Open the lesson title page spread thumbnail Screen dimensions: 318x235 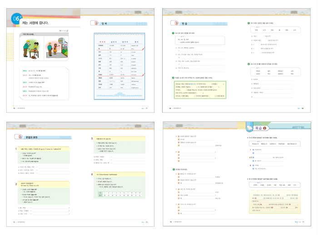coord(79,59)
